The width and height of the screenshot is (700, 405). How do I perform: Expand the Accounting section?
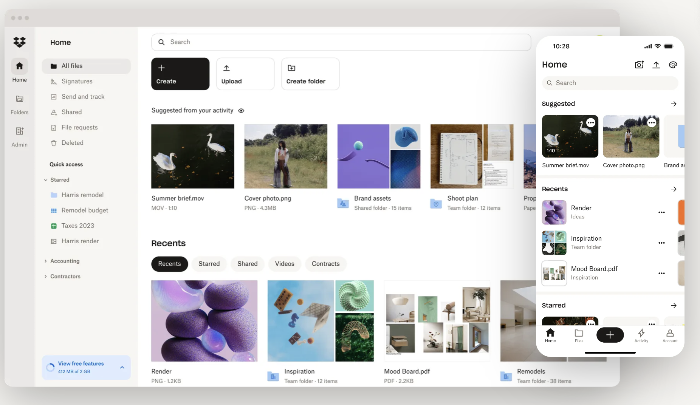click(x=45, y=261)
